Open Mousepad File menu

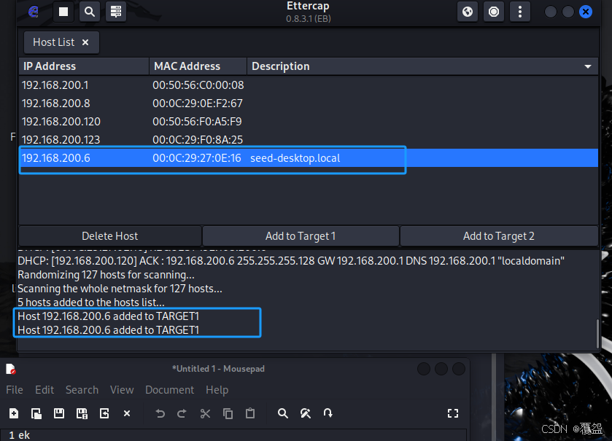15,390
